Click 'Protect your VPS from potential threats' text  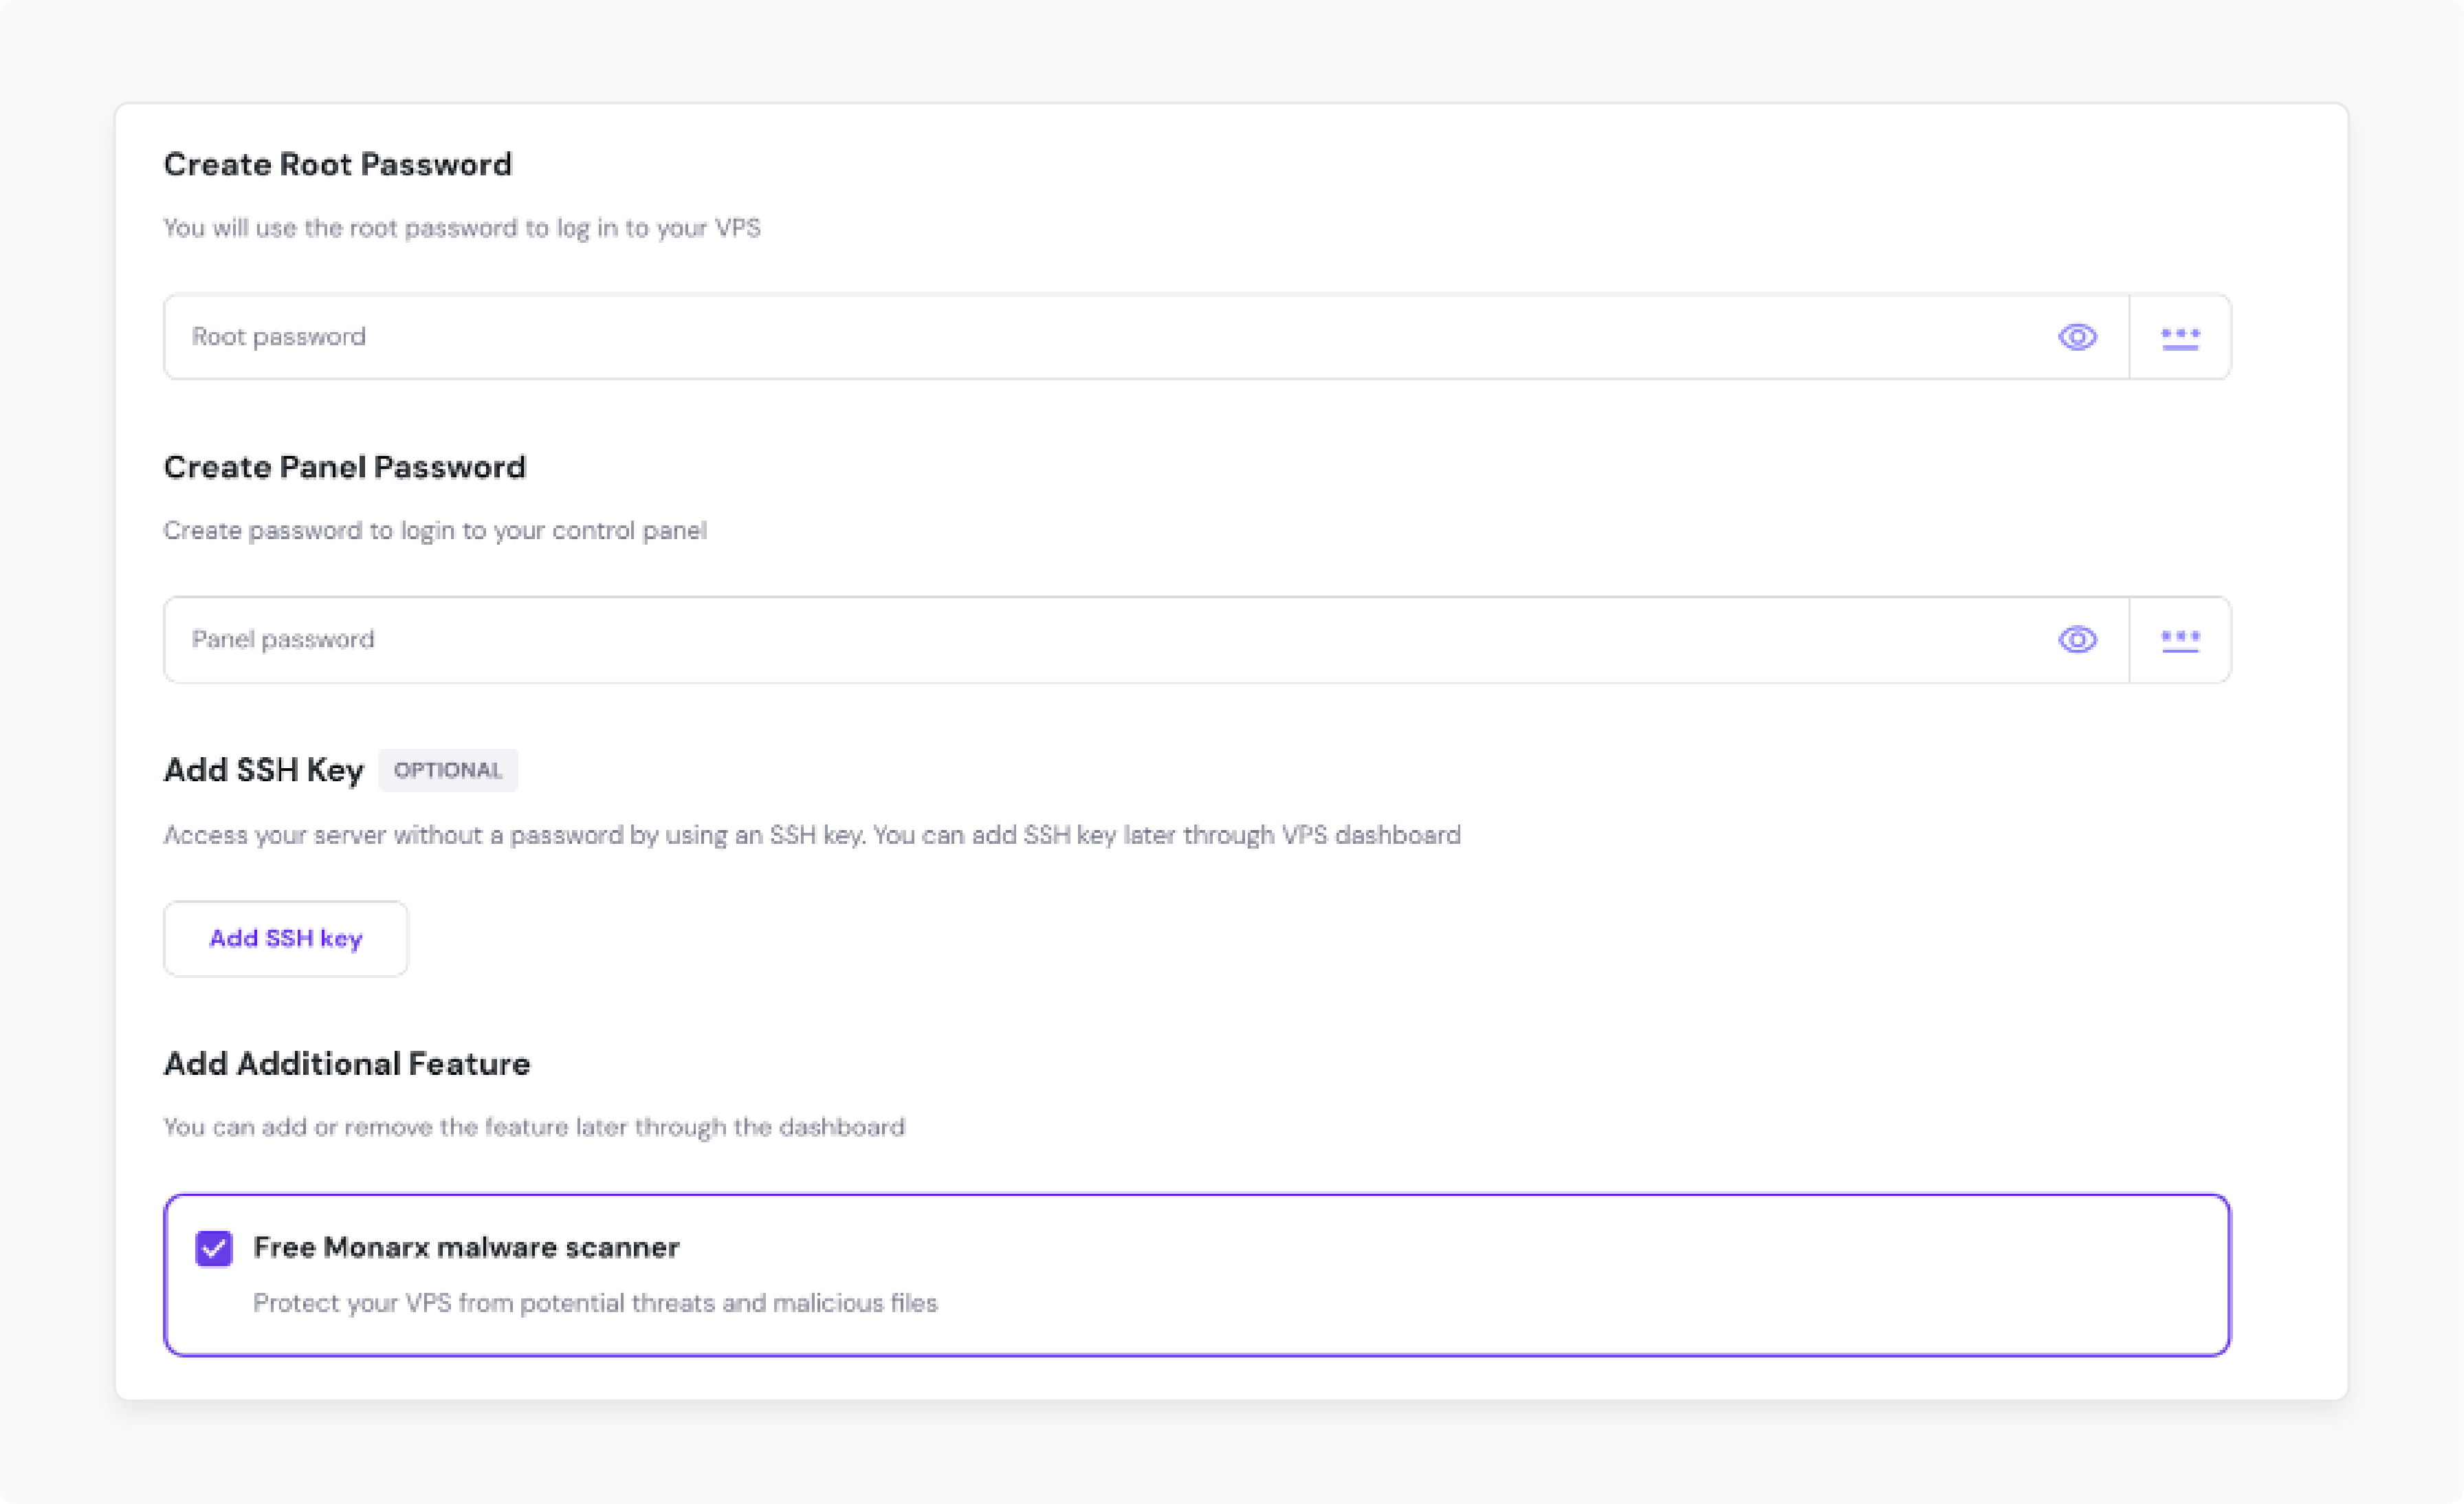point(595,1303)
